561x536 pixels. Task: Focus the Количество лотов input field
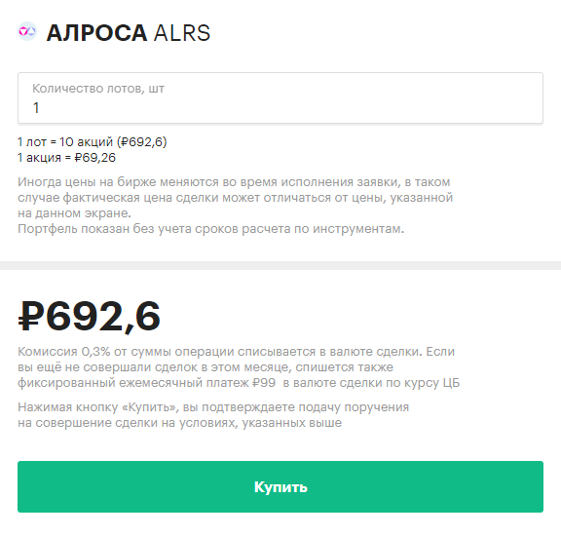(x=280, y=98)
